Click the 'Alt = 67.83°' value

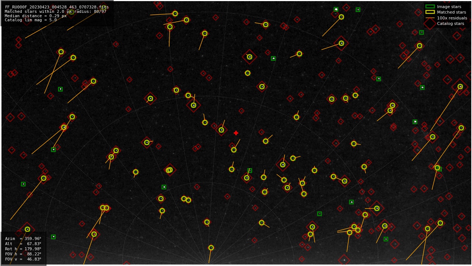(x=23, y=244)
